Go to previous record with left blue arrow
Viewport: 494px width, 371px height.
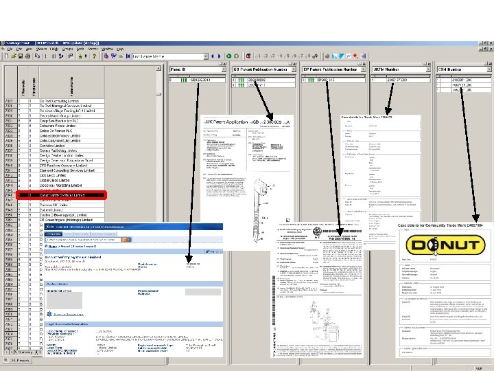coord(212,56)
